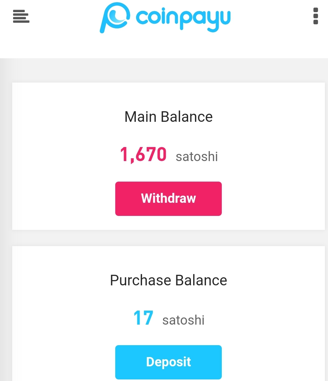The height and width of the screenshot is (381, 328).
Task: Click the Purchase Balance heading
Action: click(x=169, y=280)
